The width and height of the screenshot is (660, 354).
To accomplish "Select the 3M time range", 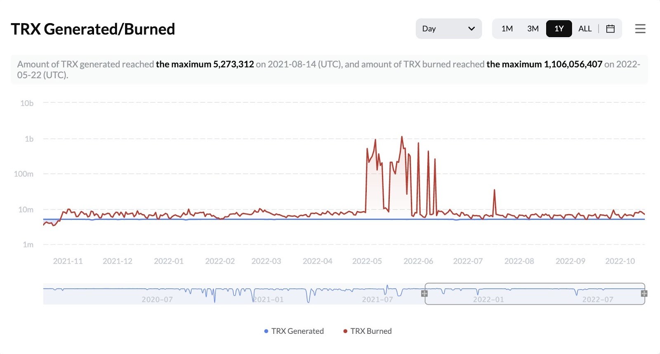I will [533, 28].
